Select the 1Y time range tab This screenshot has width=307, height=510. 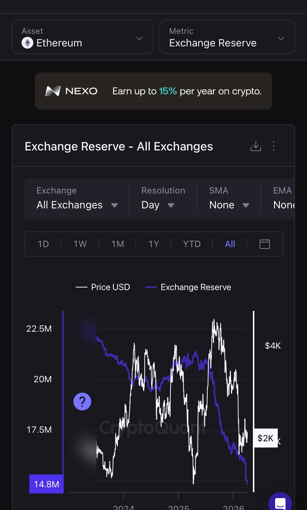153,244
